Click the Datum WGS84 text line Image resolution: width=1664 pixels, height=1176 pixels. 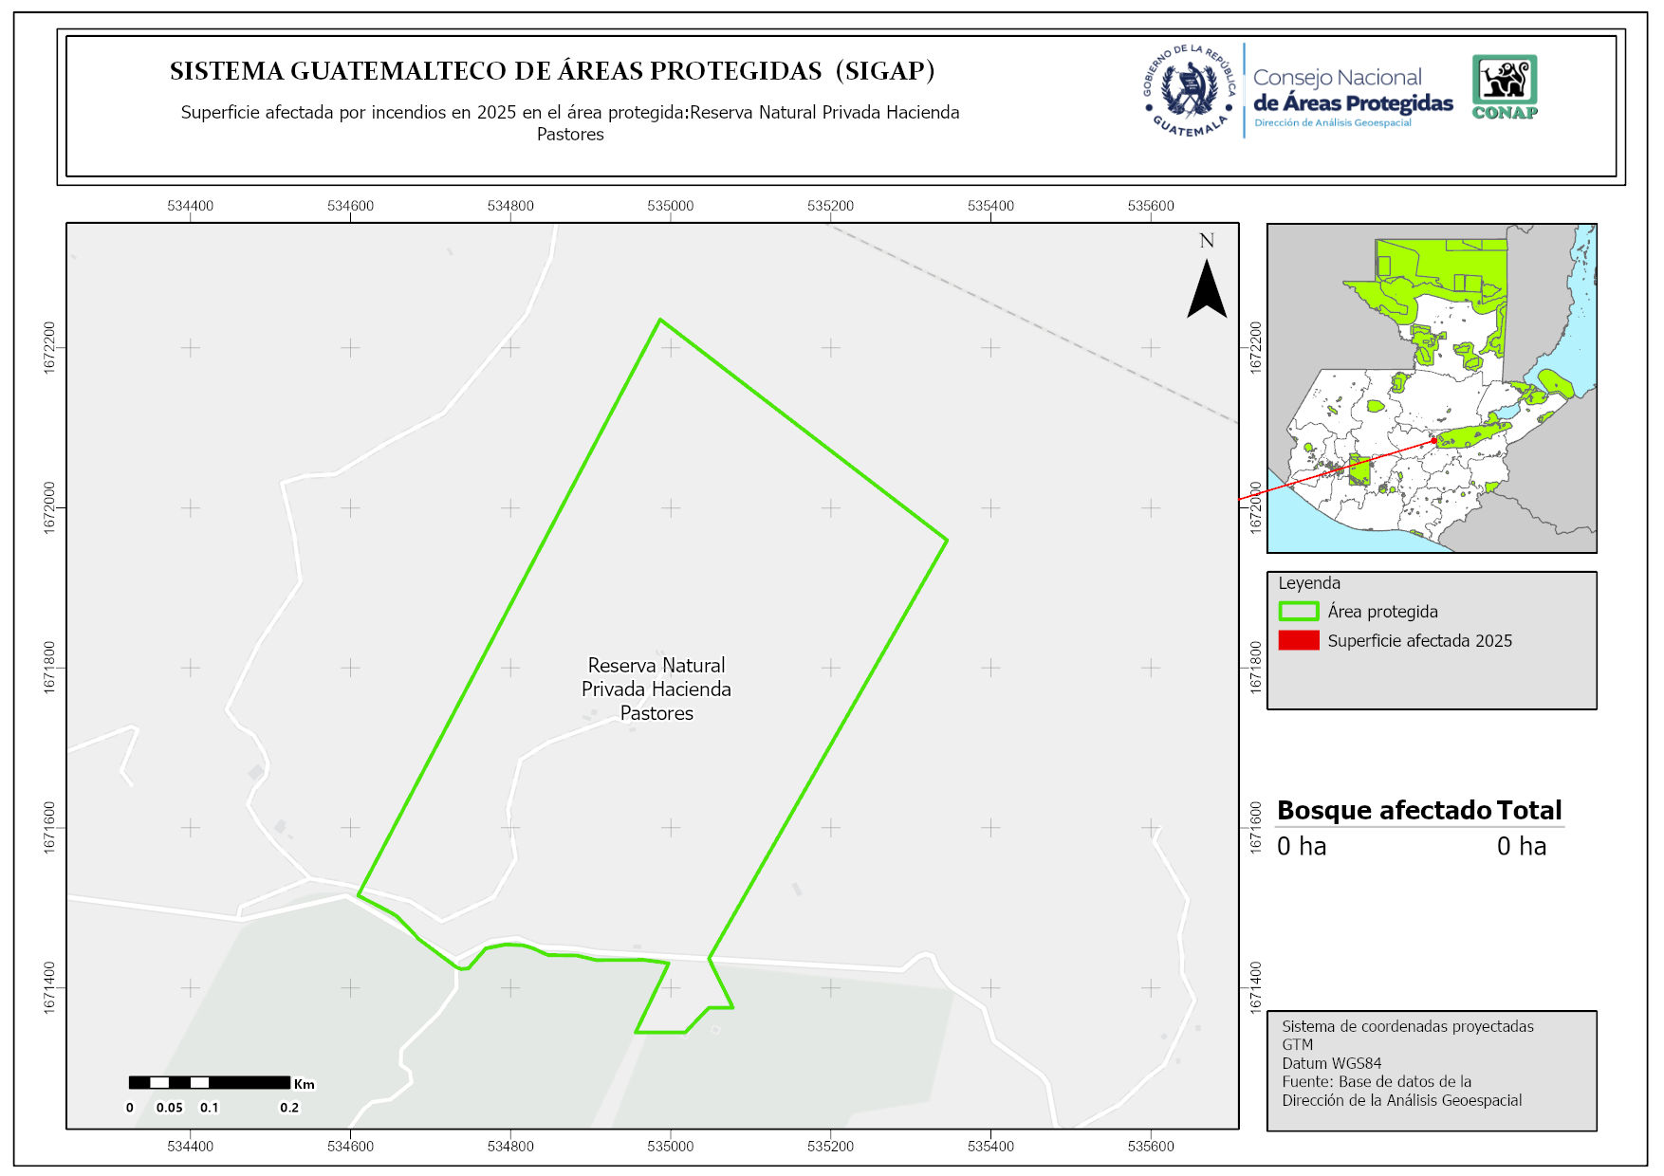(1331, 1063)
